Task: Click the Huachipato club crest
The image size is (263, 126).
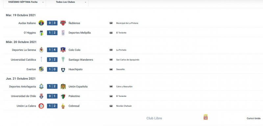Action: [63, 69]
